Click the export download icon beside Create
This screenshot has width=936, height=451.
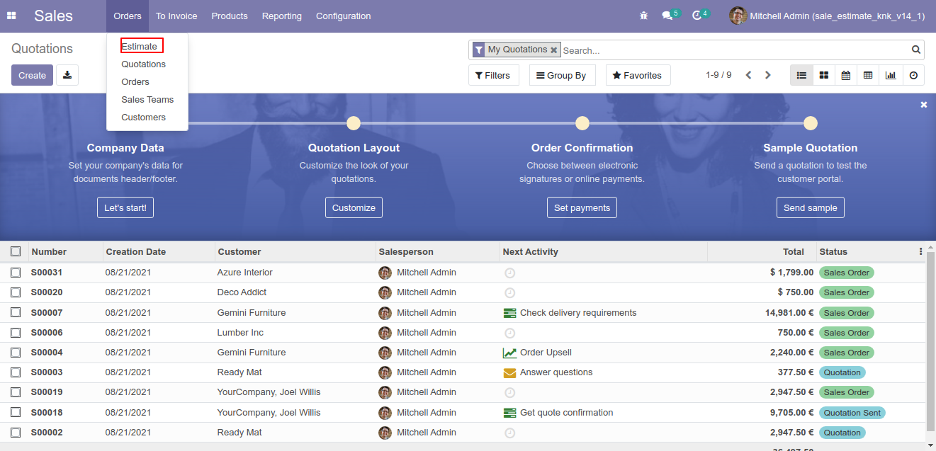tap(67, 75)
